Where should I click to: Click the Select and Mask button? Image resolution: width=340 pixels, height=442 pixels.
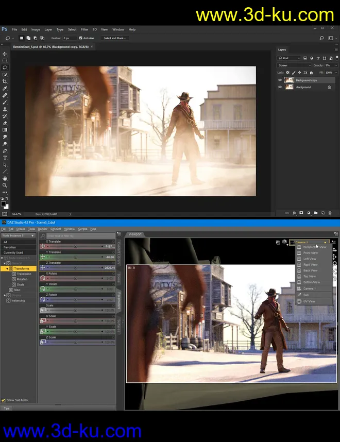115,38
